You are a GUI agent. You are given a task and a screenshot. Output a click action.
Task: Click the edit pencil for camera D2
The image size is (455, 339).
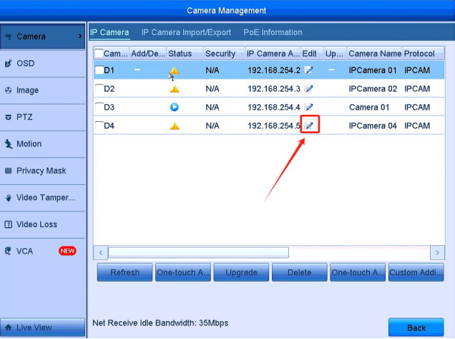309,89
